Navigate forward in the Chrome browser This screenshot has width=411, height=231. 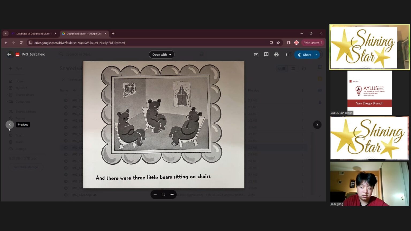[x=13, y=43]
